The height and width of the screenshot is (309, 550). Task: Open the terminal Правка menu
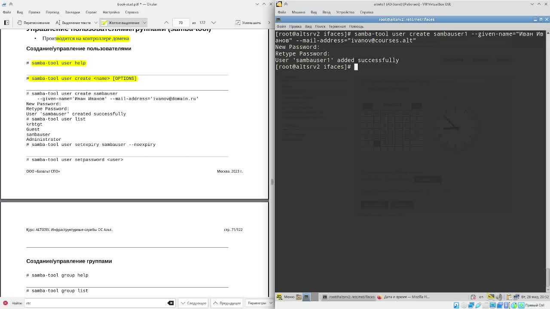coord(295,26)
